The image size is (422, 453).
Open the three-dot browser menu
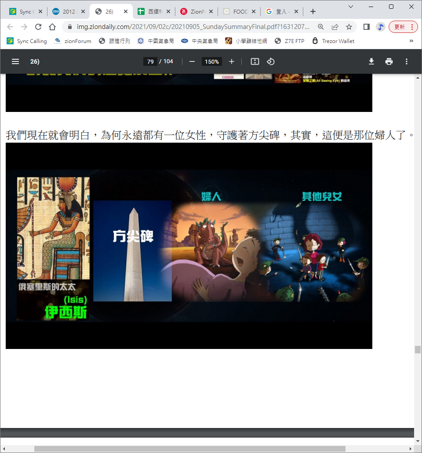tap(412, 27)
